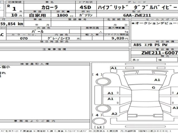Select the chassis number ZWE211-6007
Screen dimensions: 178x133
coord(159,53)
